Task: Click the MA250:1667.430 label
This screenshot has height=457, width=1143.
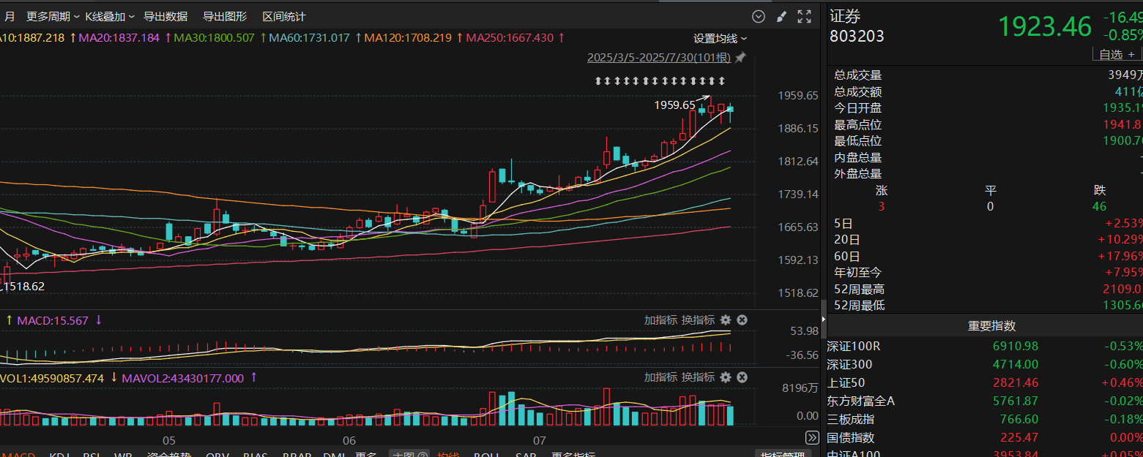Action: pos(510,37)
